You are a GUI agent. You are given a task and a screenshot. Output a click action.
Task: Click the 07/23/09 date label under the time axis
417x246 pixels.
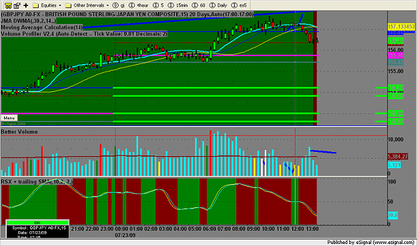click(125, 235)
